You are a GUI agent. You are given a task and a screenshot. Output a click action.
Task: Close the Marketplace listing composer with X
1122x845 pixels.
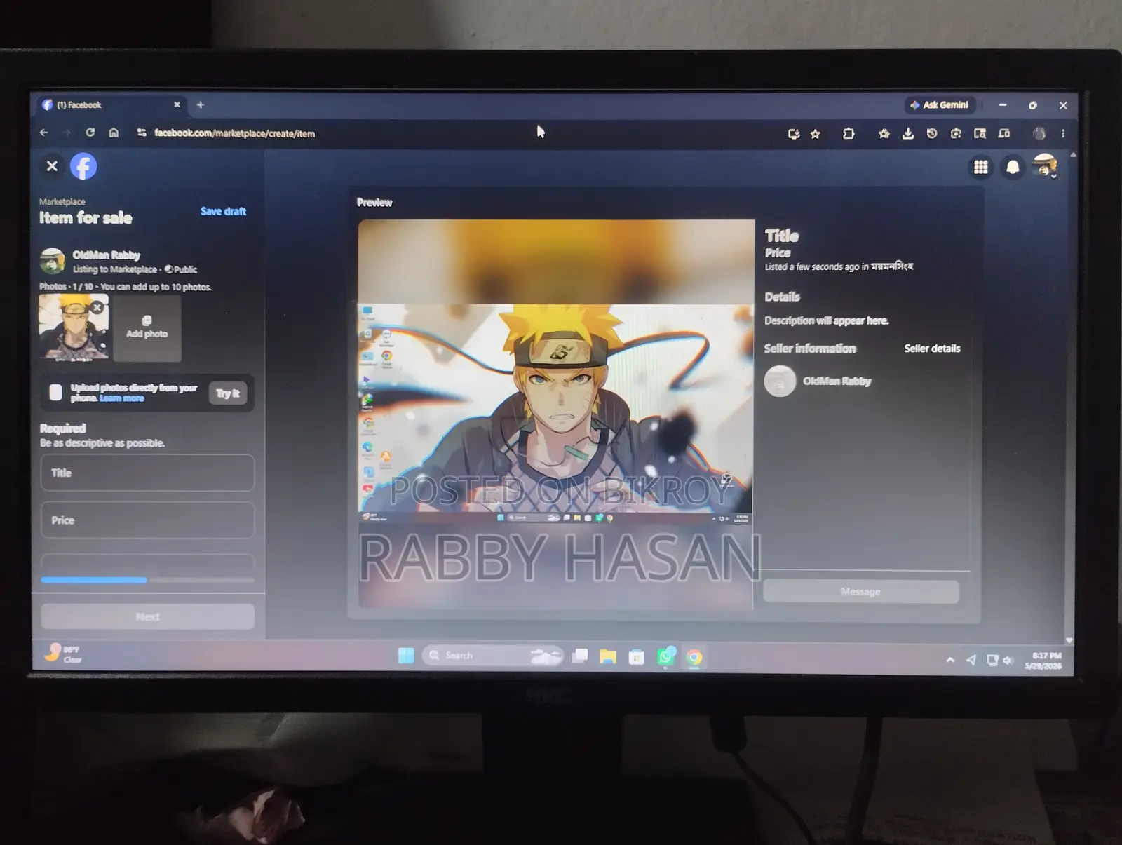(x=52, y=166)
